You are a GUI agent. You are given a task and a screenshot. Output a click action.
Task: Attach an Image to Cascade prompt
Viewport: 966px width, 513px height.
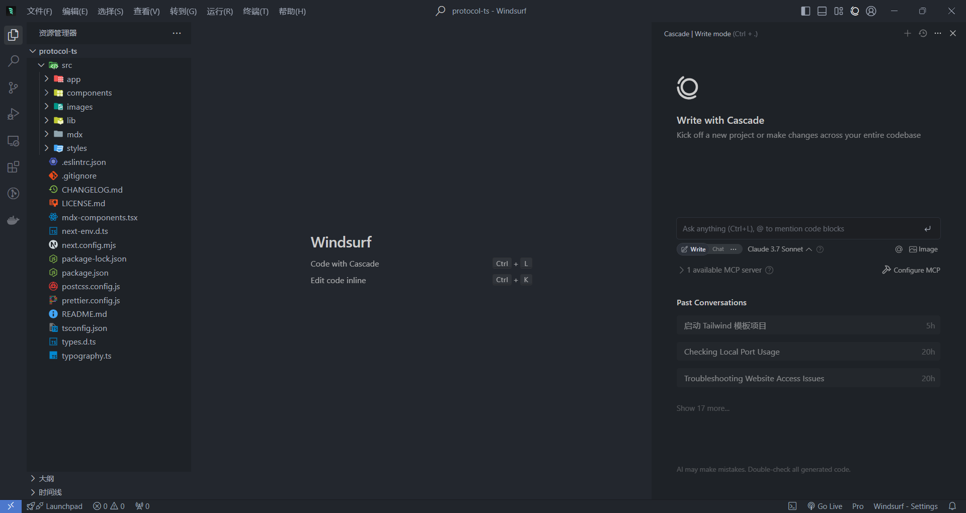[923, 249]
